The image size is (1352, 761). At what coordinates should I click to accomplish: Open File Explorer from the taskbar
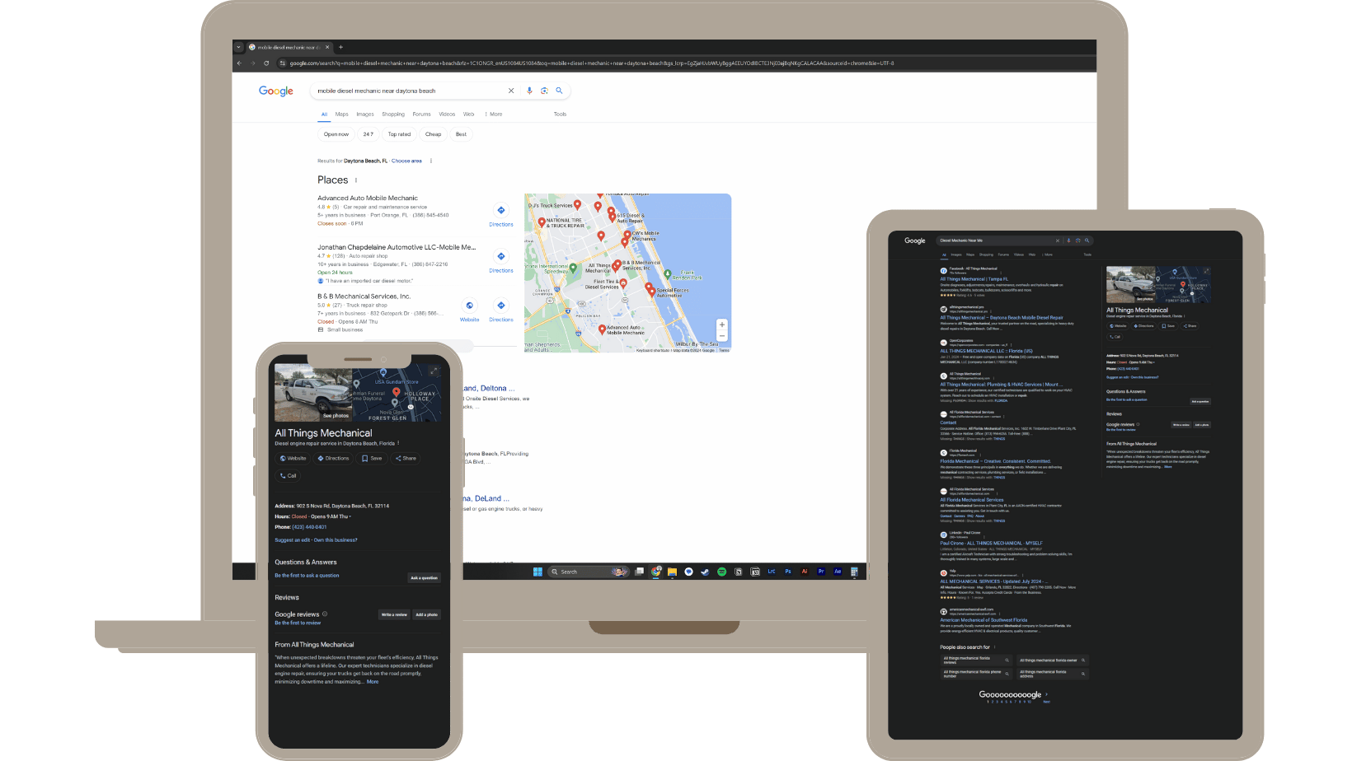pos(672,572)
